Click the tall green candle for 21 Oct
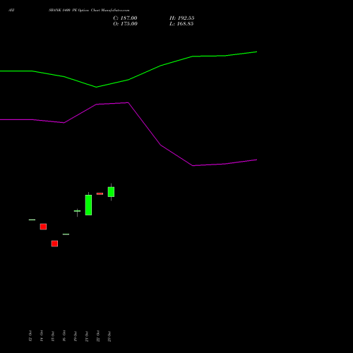The image size is (353, 353). pyautogui.click(x=88, y=205)
